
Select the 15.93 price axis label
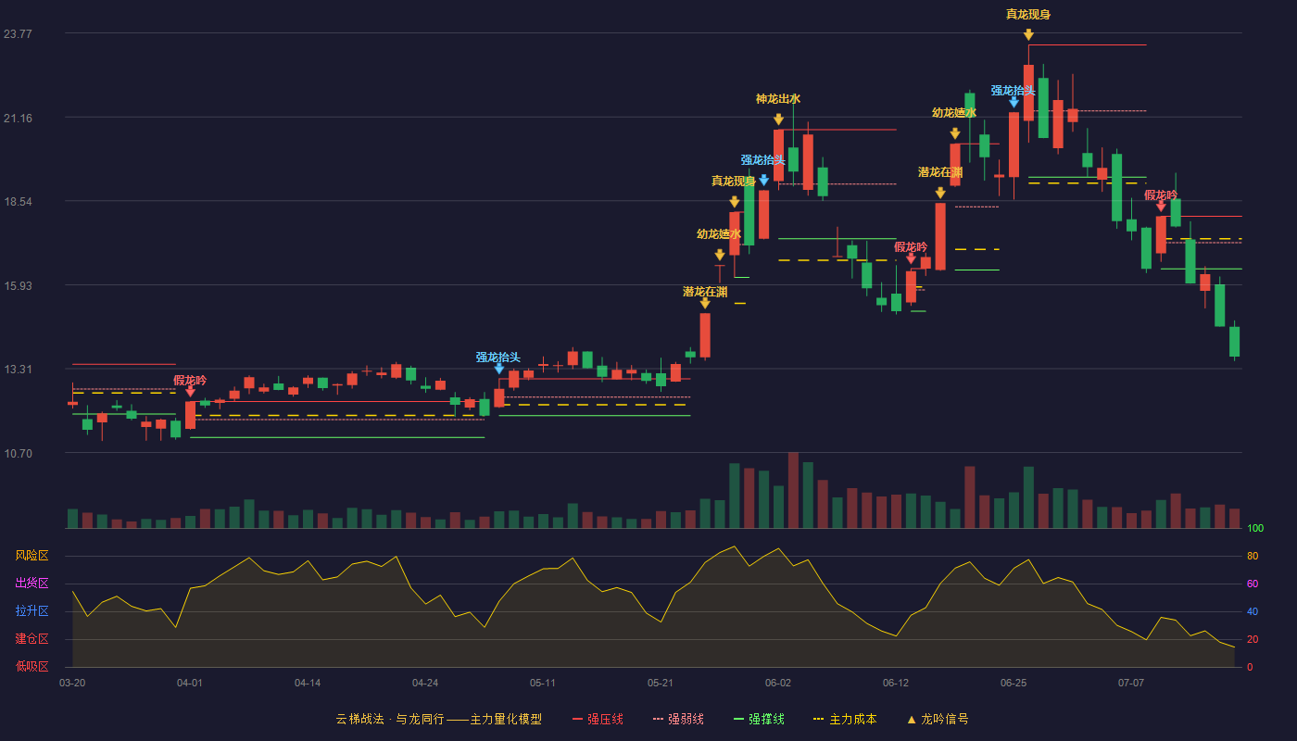click(18, 285)
